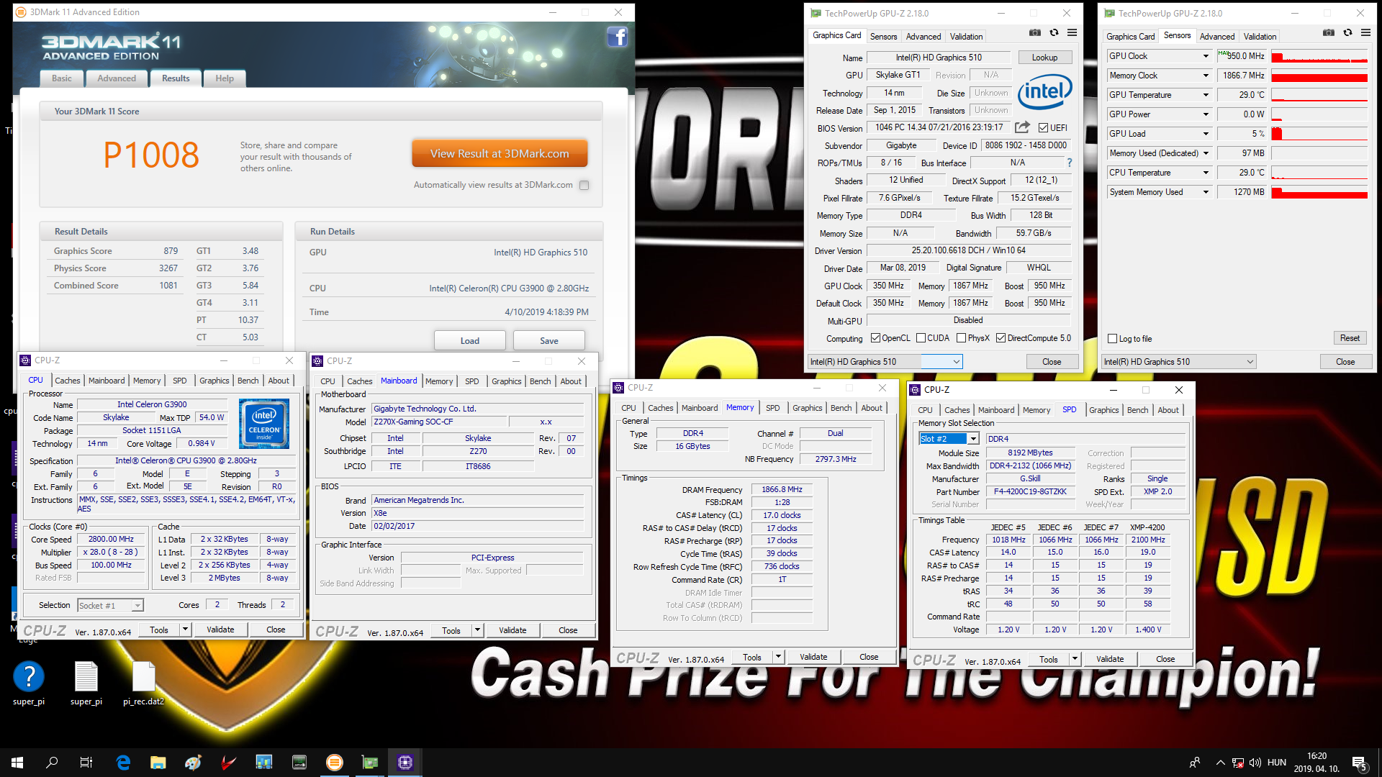The width and height of the screenshot is (1382, 777).
Task: Click the volume speaker tray icon
Action: [x=1255, y=763]
